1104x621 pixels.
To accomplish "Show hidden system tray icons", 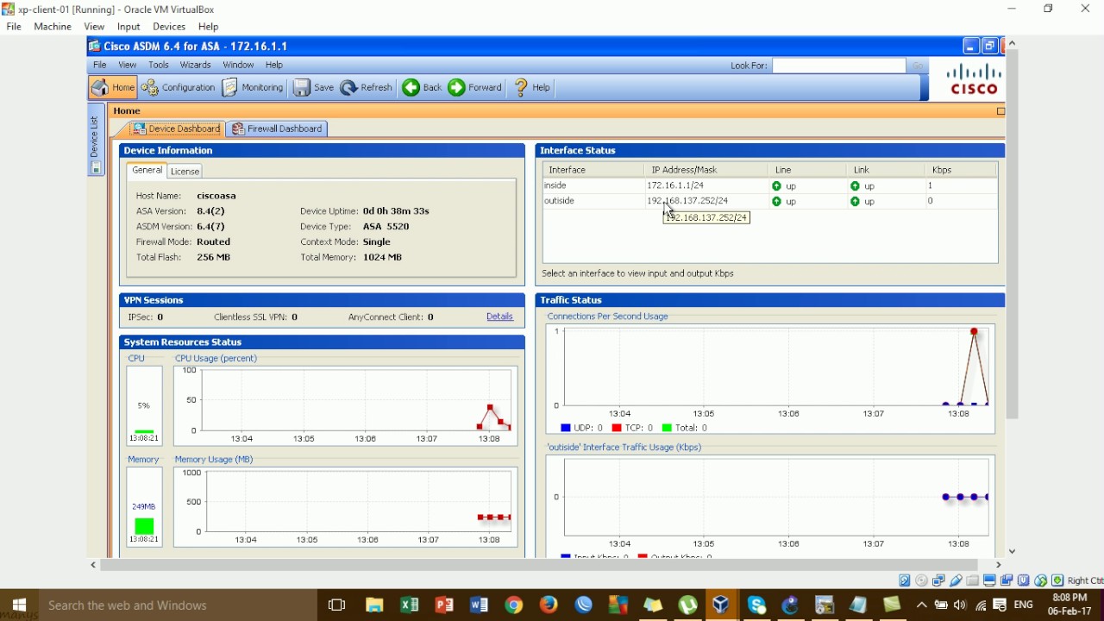I will click(x=921, y=605).
